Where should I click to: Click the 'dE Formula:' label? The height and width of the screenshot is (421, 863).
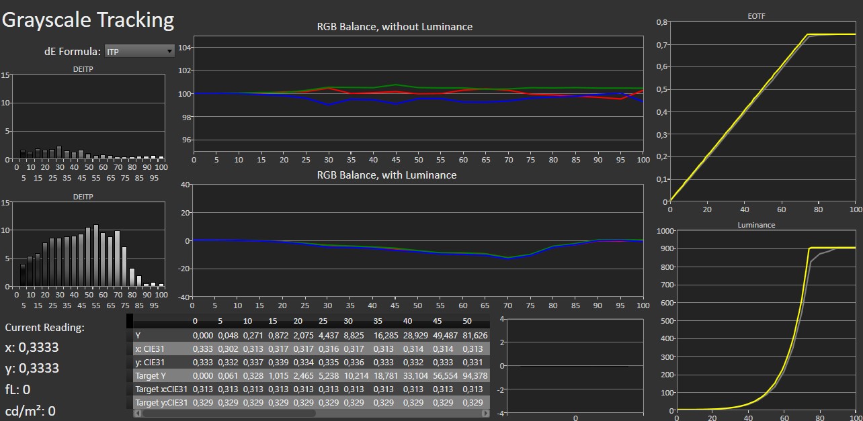[73, 51]
